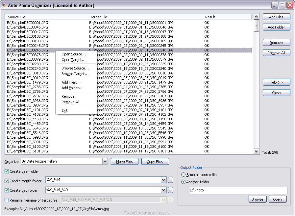
Task: Click the Add Folder button
Action: [x=276, y=27]
